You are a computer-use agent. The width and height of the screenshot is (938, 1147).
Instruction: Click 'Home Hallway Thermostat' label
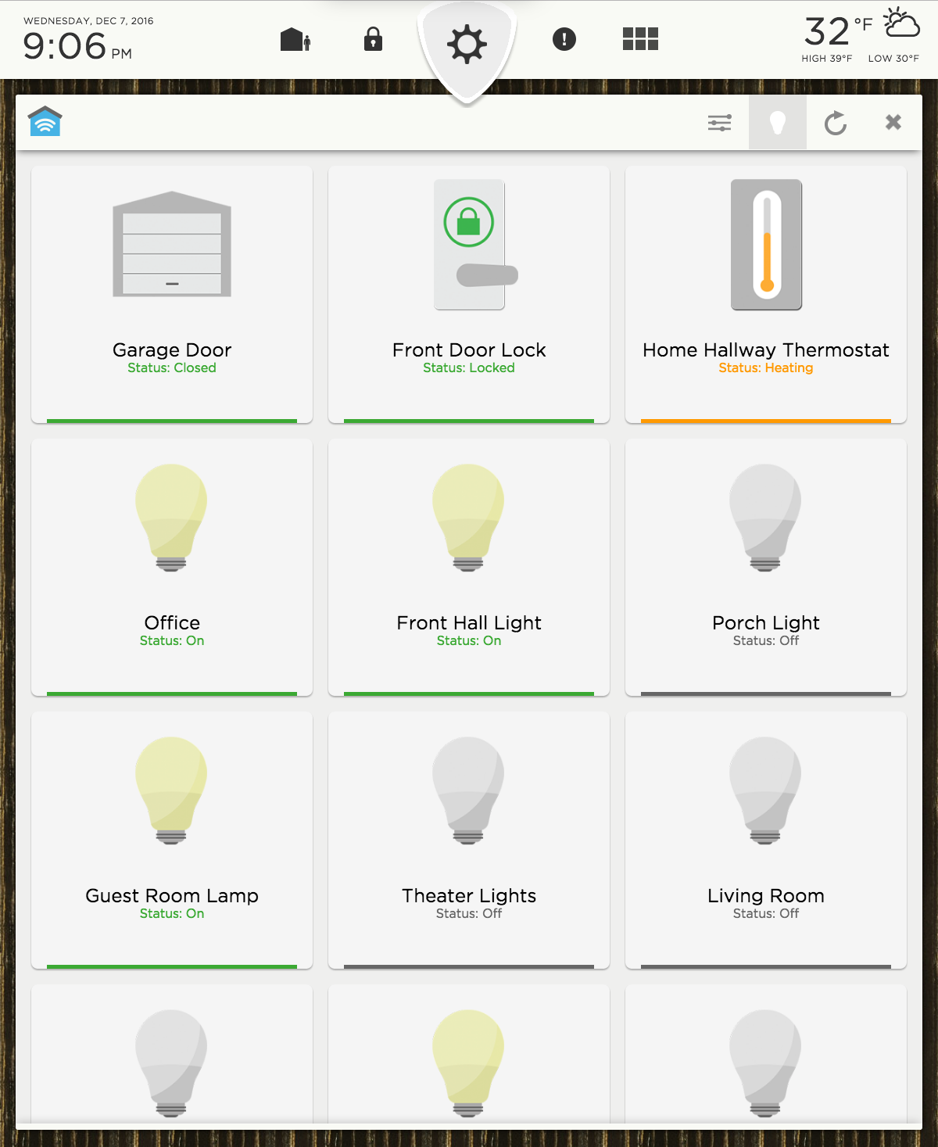pyautogui.click(x=766, y=349)
